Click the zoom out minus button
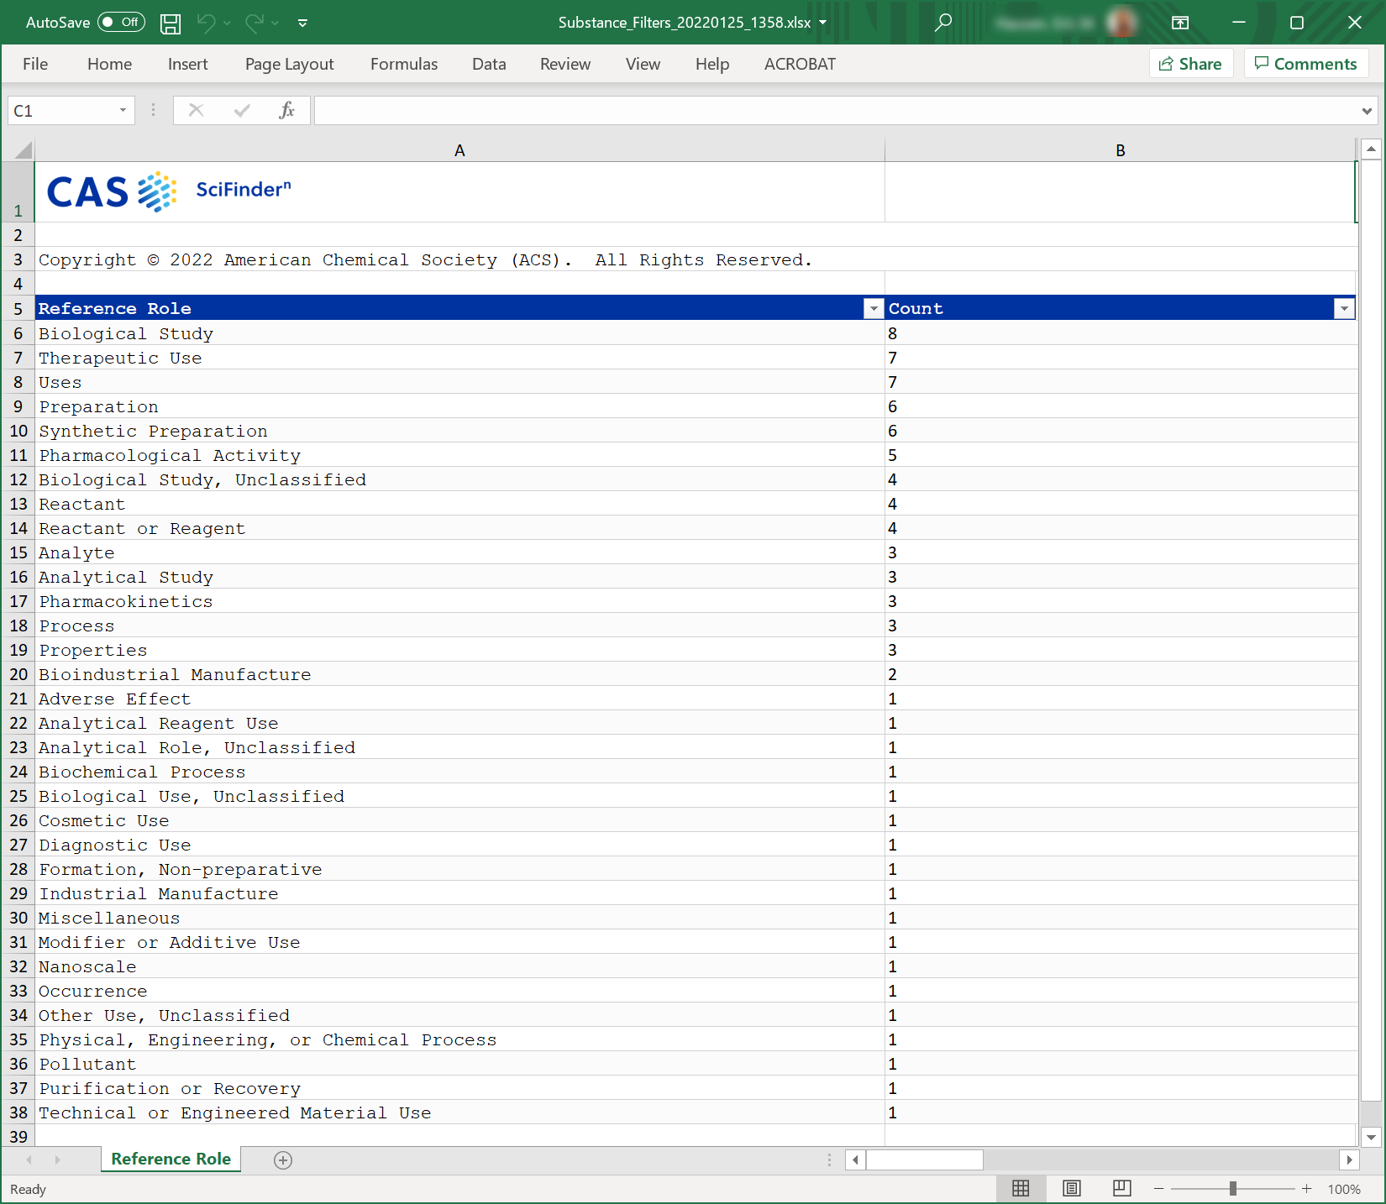Viewport: 1386px width, 1204px height. (1159, 1189)
